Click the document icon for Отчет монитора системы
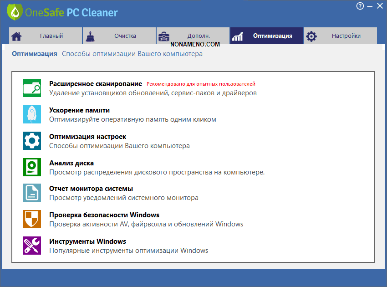The width and height of the screenshot is (387, 287). point(32,193)
